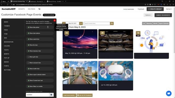
Task: Close the Customize Facebook Page tab
Action: click(x=27, y=1)
